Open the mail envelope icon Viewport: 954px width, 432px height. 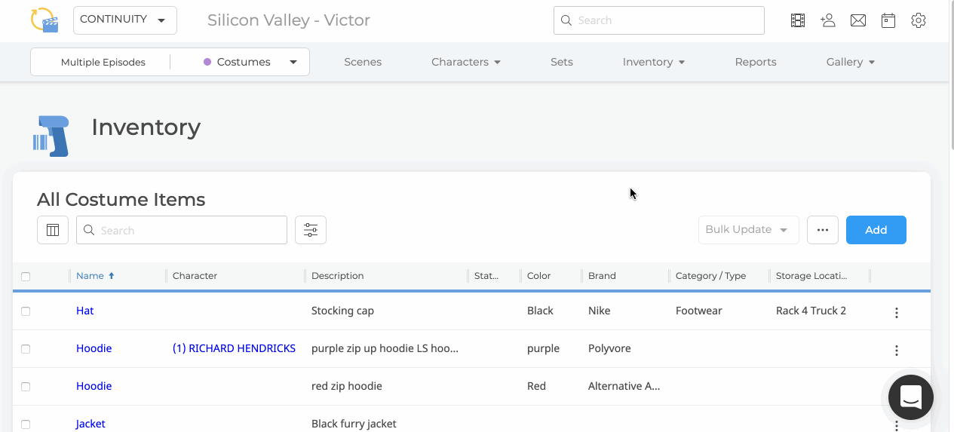click(858, 20)
